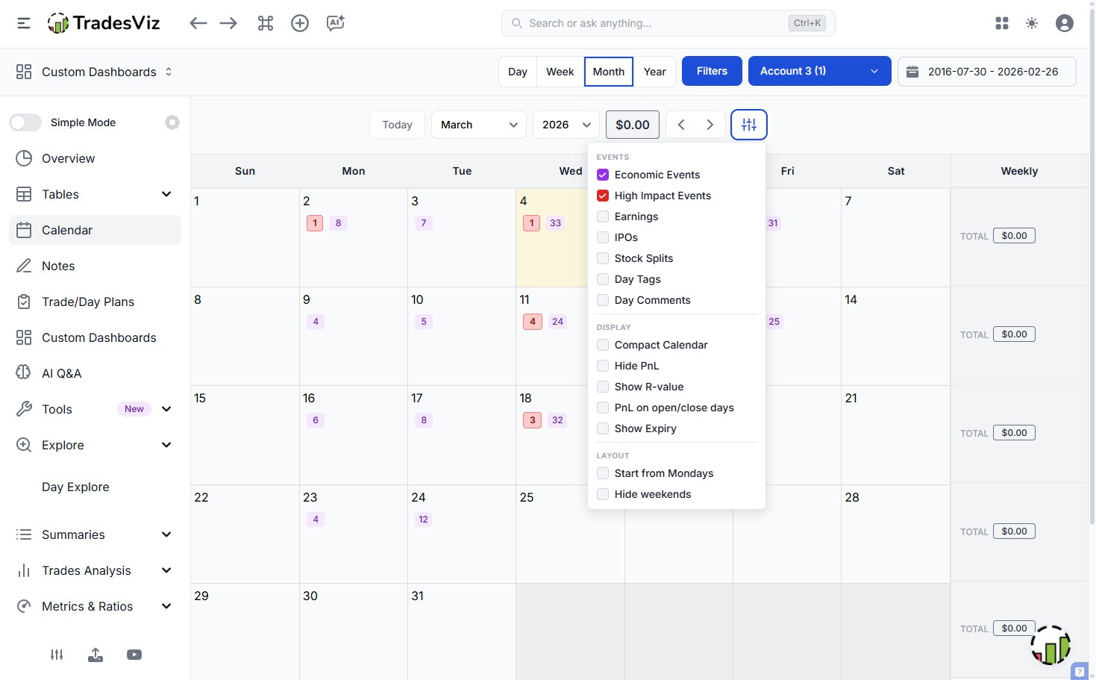The height and width of the screenshot is (680, 1096).
Task: Open the Account 3 (1) dropdown
Action: pyautogui.click(x=819, y=71)
